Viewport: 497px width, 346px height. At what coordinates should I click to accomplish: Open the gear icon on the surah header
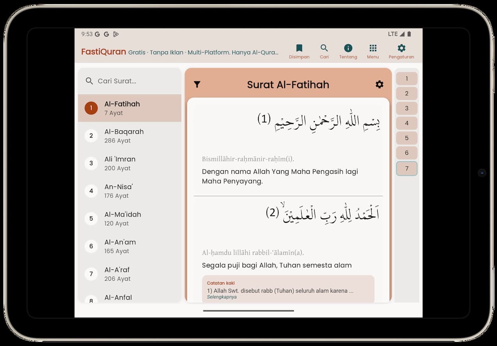point(379,84)
